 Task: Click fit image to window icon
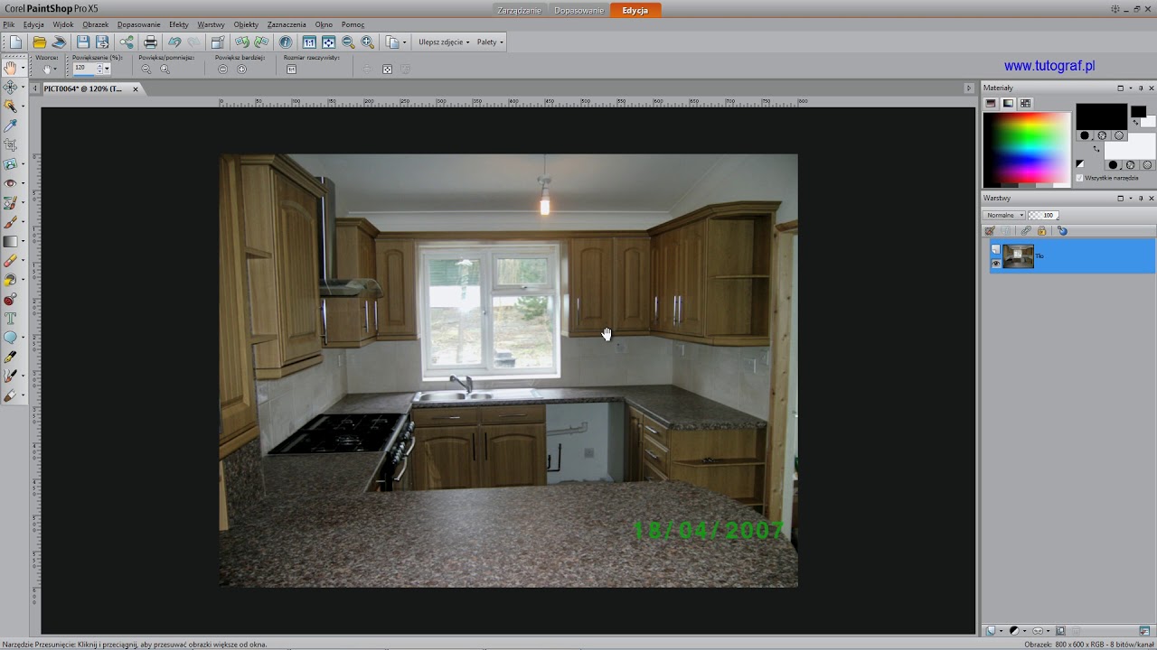(328, 42)
